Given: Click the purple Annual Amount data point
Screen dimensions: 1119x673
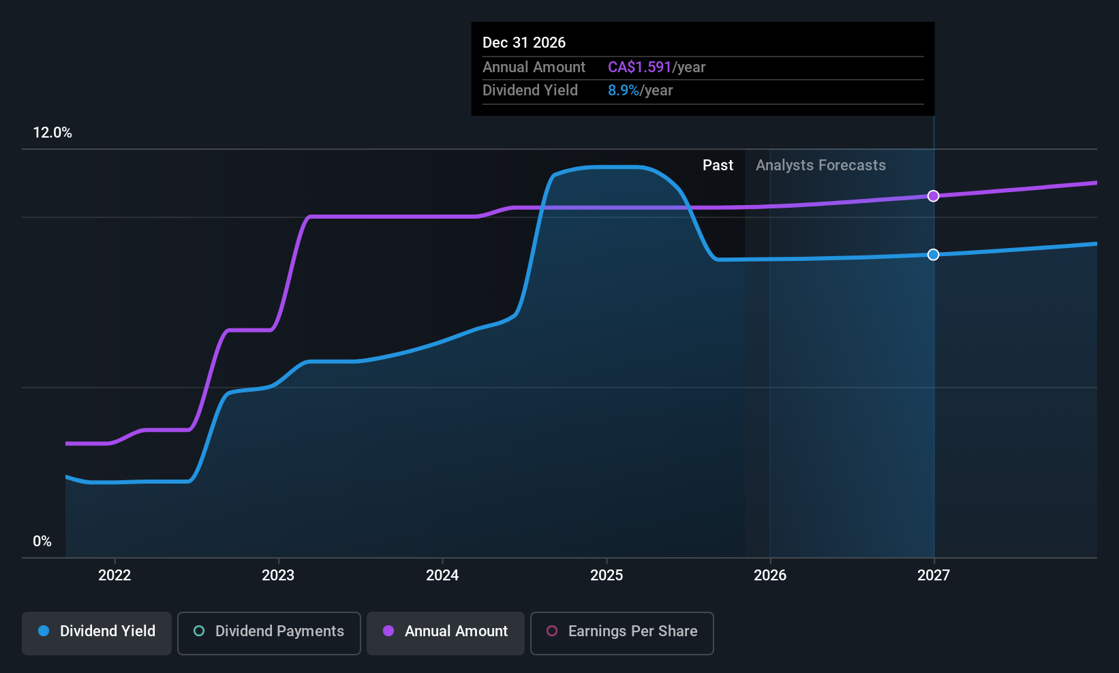Looking at the screenshot, I should point(934,196).
